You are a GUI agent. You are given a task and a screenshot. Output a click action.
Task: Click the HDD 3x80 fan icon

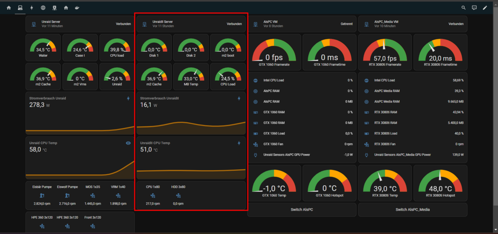(178, 195)
